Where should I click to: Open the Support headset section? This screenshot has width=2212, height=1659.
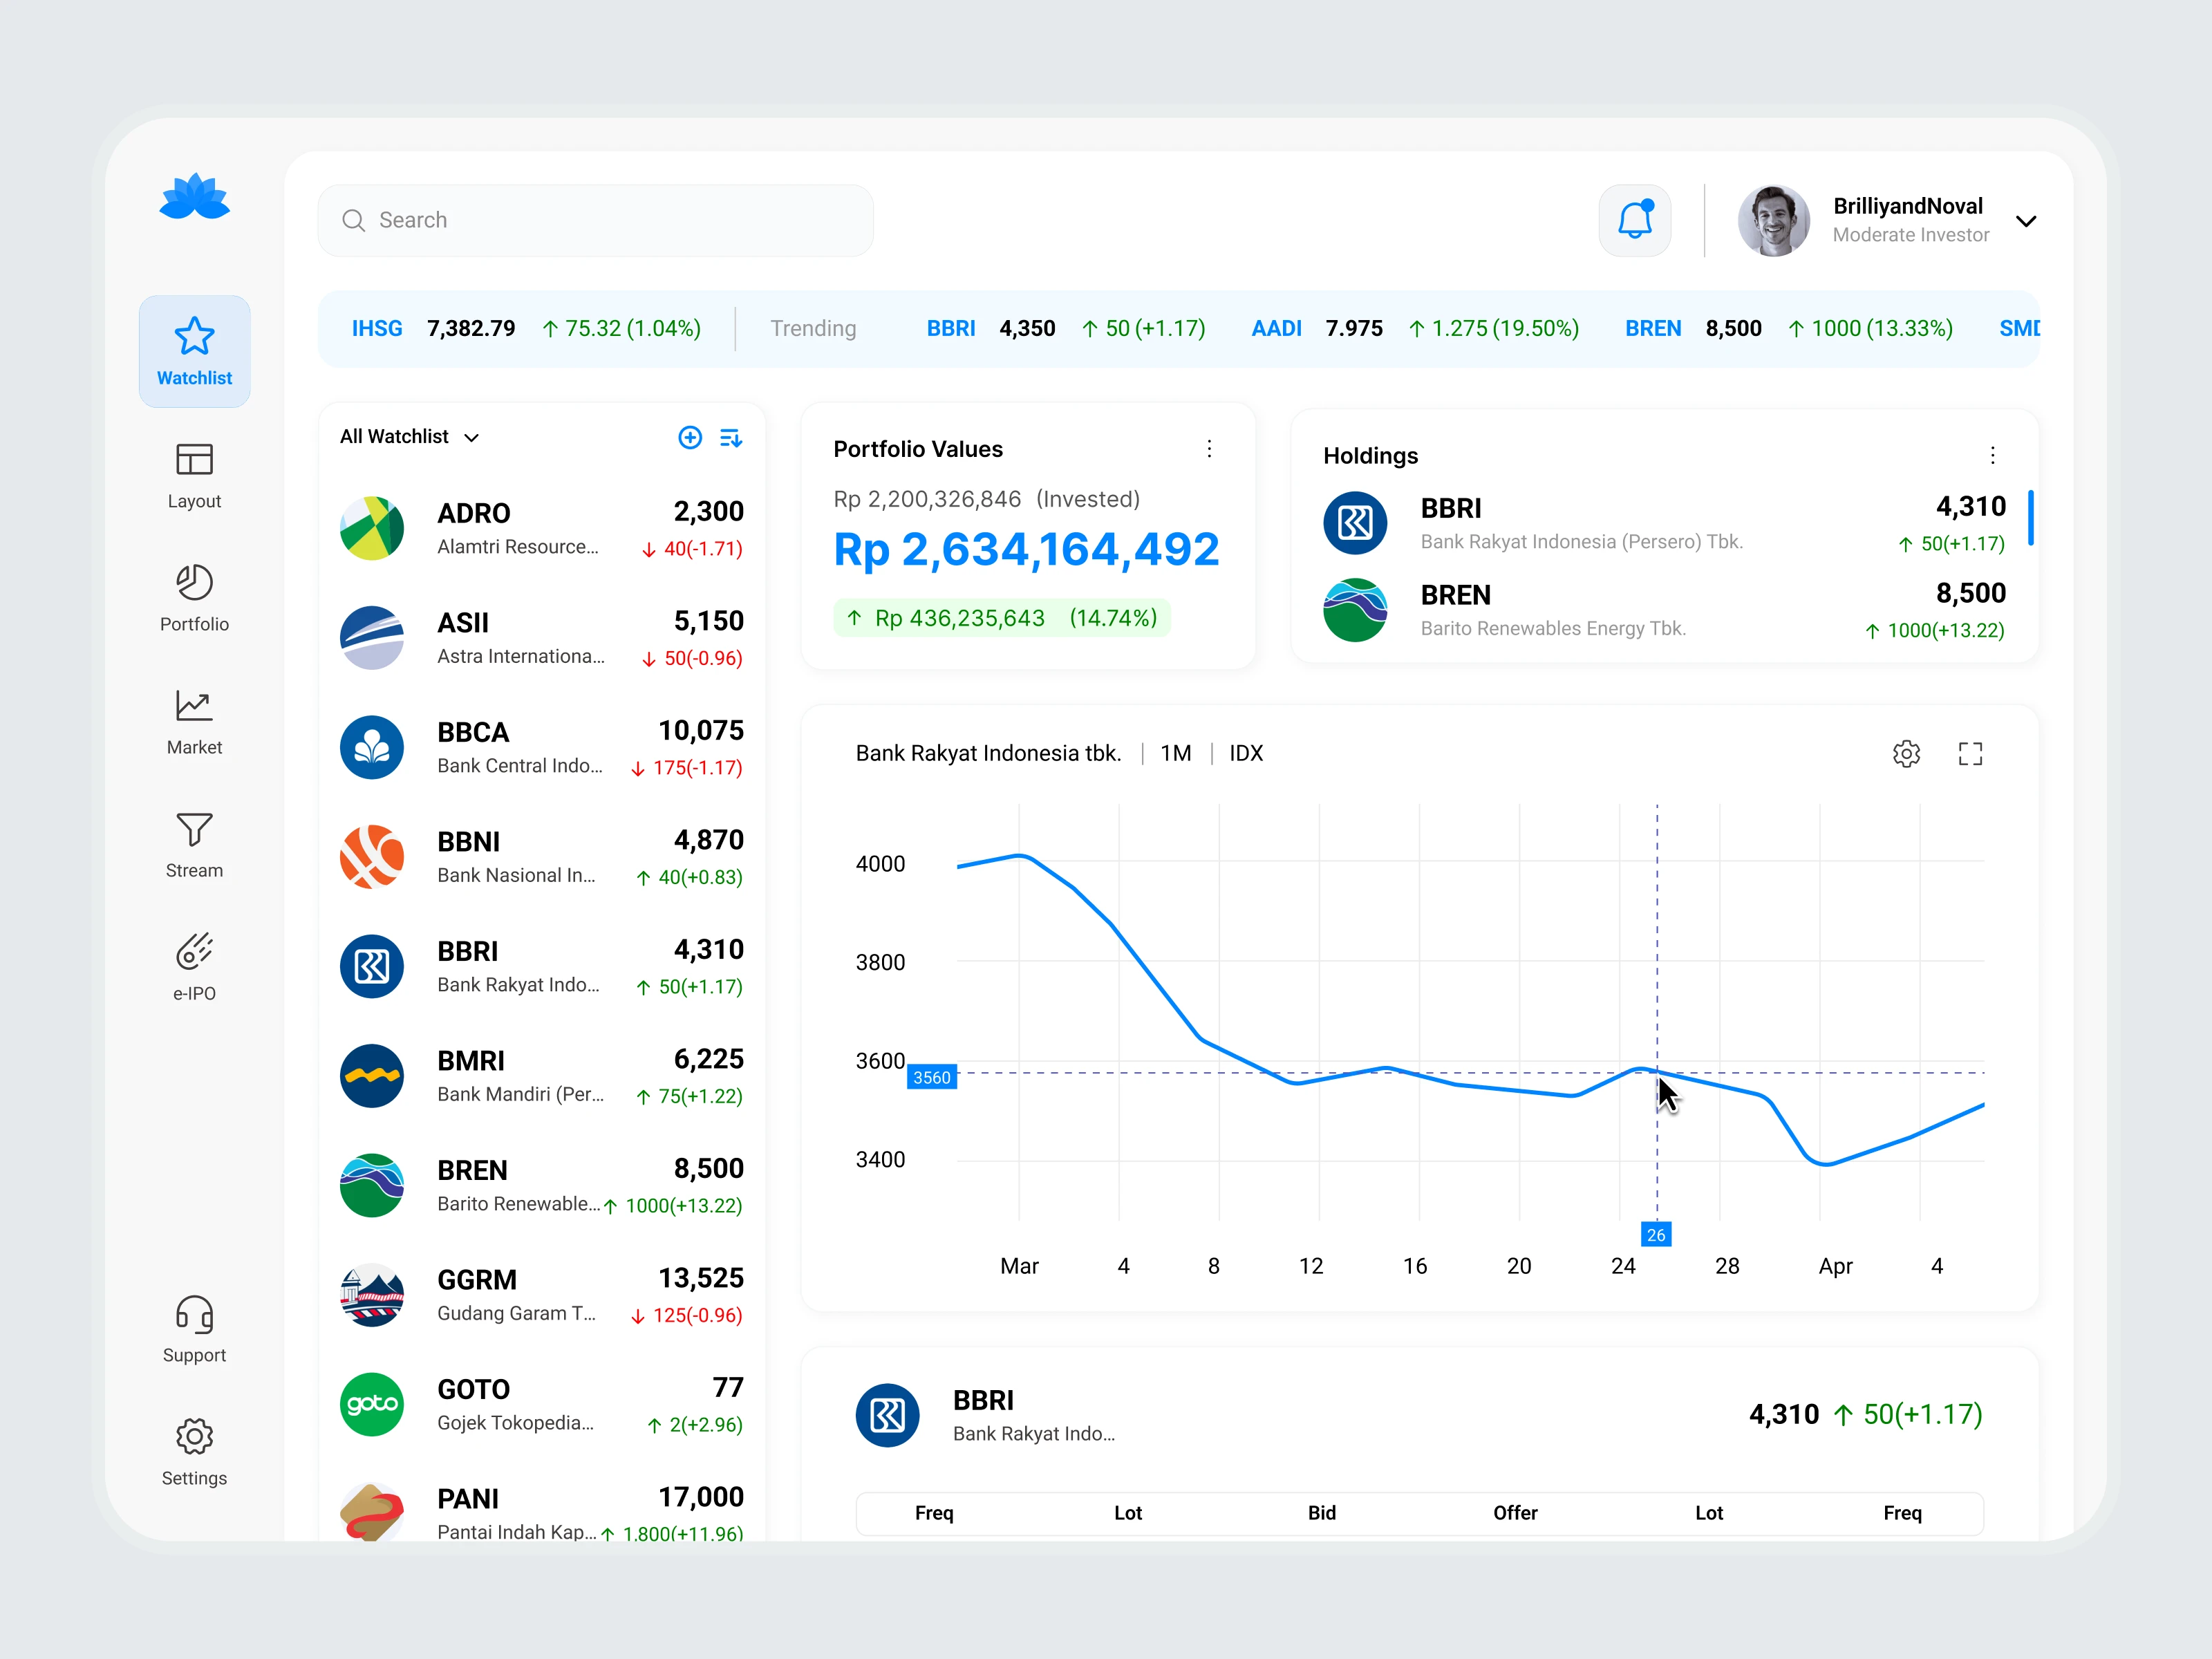point(194,1328)
